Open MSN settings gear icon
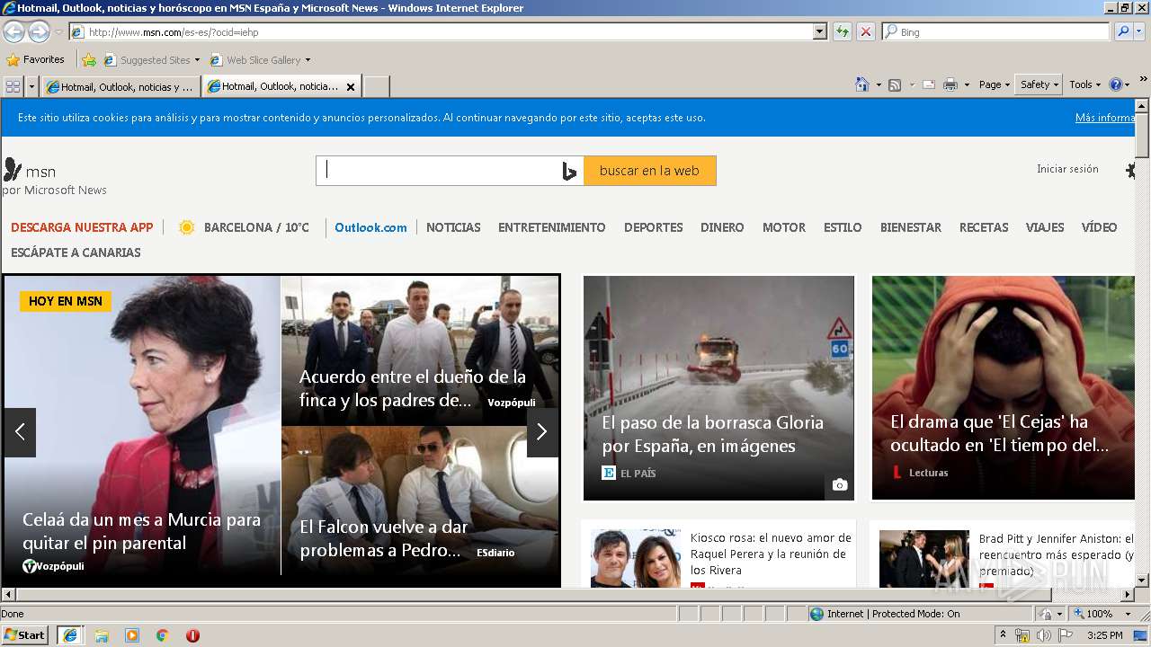 1131,170
